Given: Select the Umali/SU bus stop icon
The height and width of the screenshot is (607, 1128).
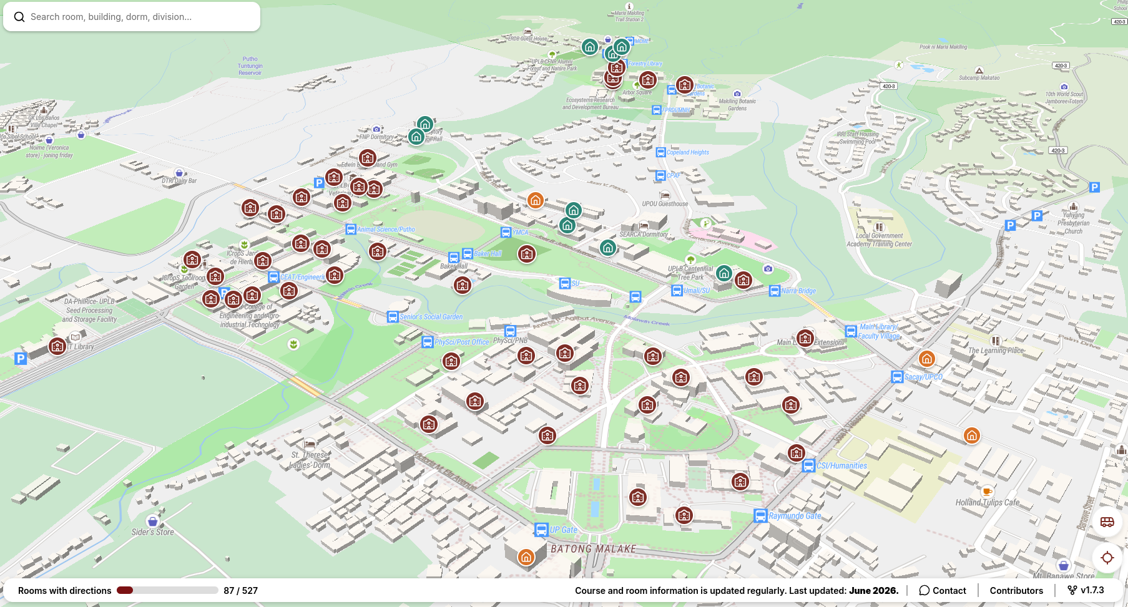Looking at the screenshot, I should (677, 291).
